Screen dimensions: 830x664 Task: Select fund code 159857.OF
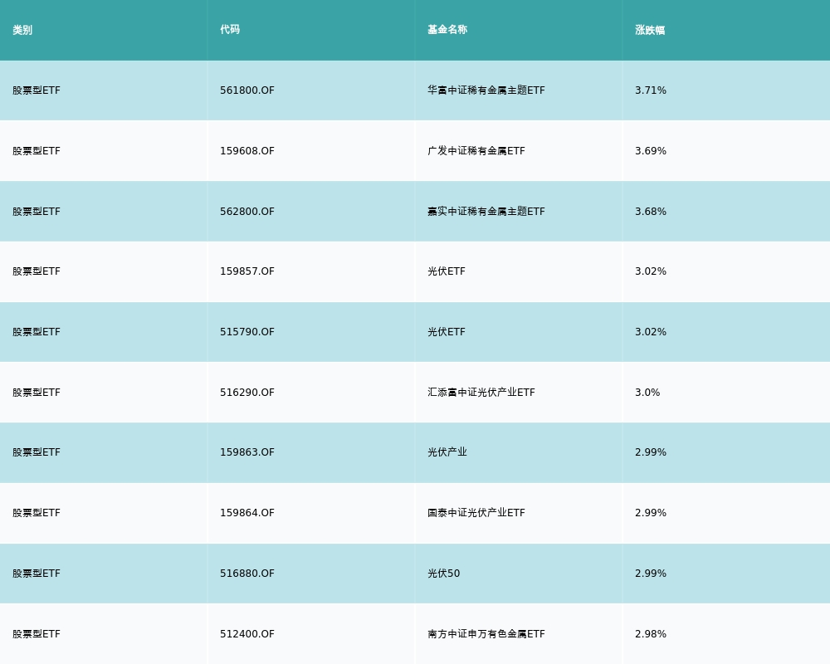point(247,271)
